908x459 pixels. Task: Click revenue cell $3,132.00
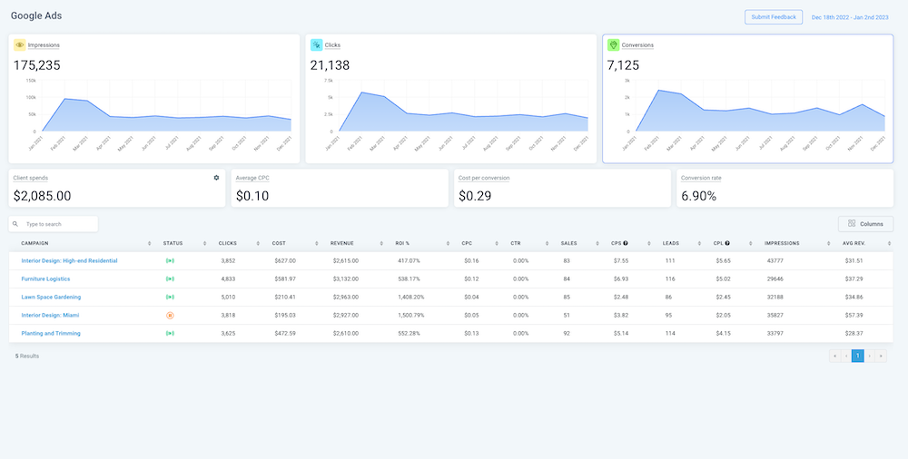(346, 279)
